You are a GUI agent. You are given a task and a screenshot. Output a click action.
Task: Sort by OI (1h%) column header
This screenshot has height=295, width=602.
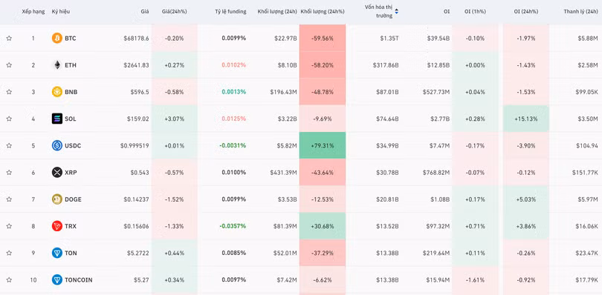point(475,12)
